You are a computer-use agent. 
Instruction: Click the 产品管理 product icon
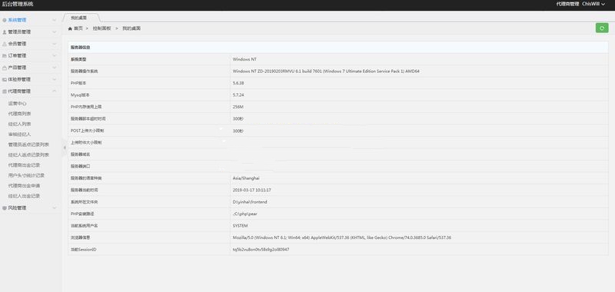tap(5, 68)
